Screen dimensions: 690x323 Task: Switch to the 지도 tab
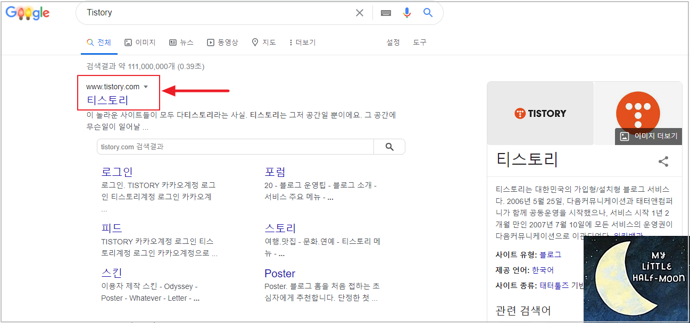pos(264,42)
